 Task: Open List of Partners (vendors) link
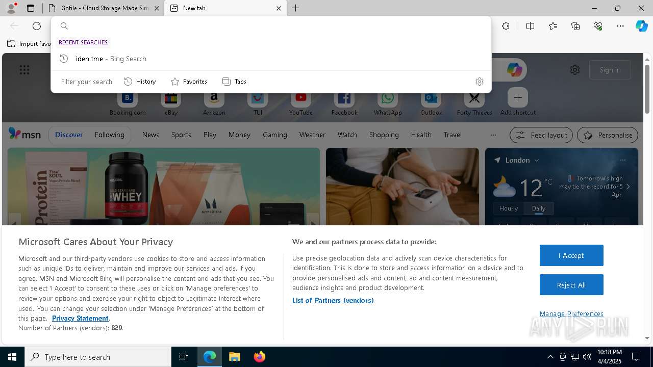(x=333, y=300)
